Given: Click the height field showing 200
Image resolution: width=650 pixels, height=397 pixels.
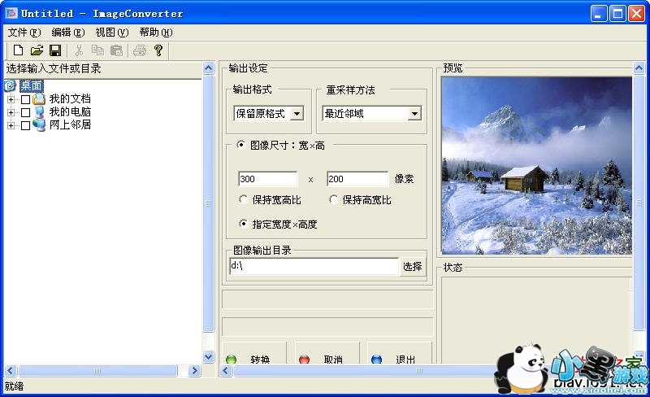Looking at the screenshot, I should click(357, 179).
